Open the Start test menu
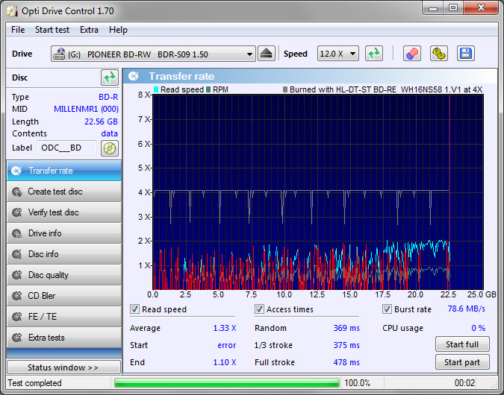 (x=52, y=30)
